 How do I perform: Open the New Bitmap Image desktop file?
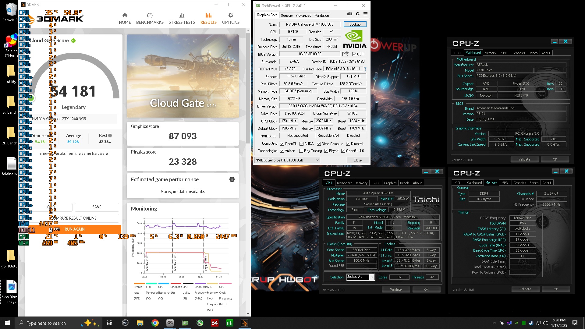pyautogui.click(x=11, y=292)
